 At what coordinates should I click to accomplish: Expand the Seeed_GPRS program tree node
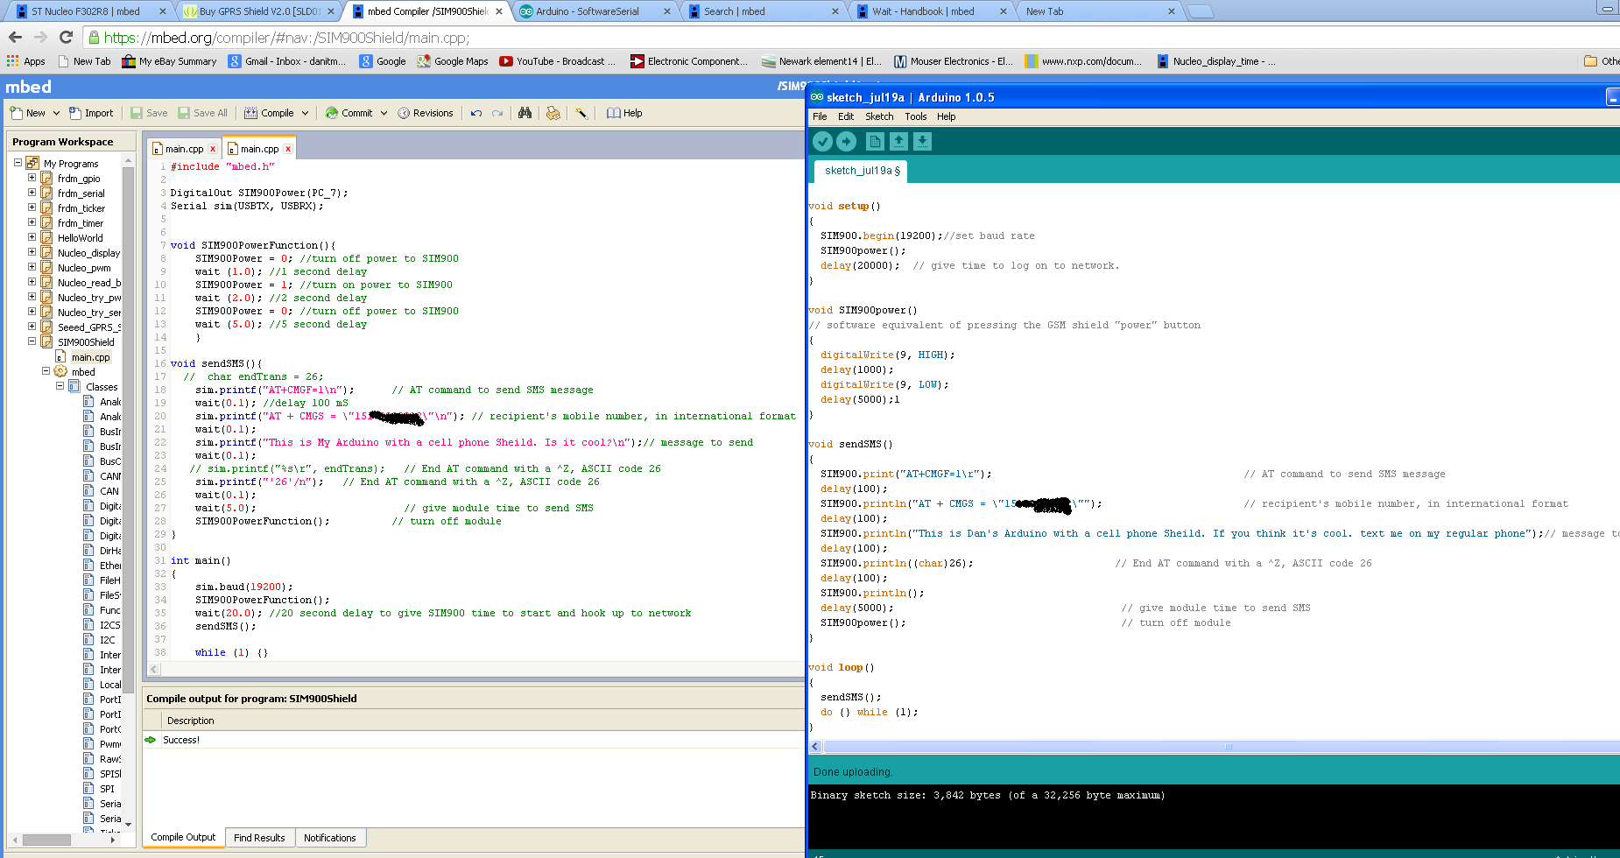(32, 327)
